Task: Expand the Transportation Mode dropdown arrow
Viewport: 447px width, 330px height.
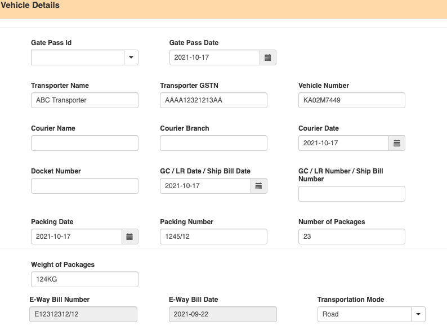Action: pyautogui.click(x=418, y=314)
